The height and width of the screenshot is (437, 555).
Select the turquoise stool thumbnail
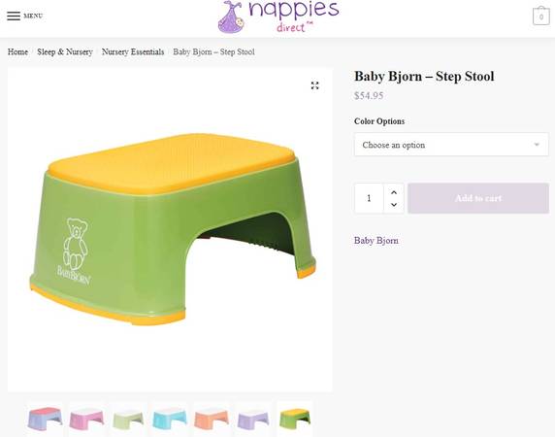coord(170,419)
